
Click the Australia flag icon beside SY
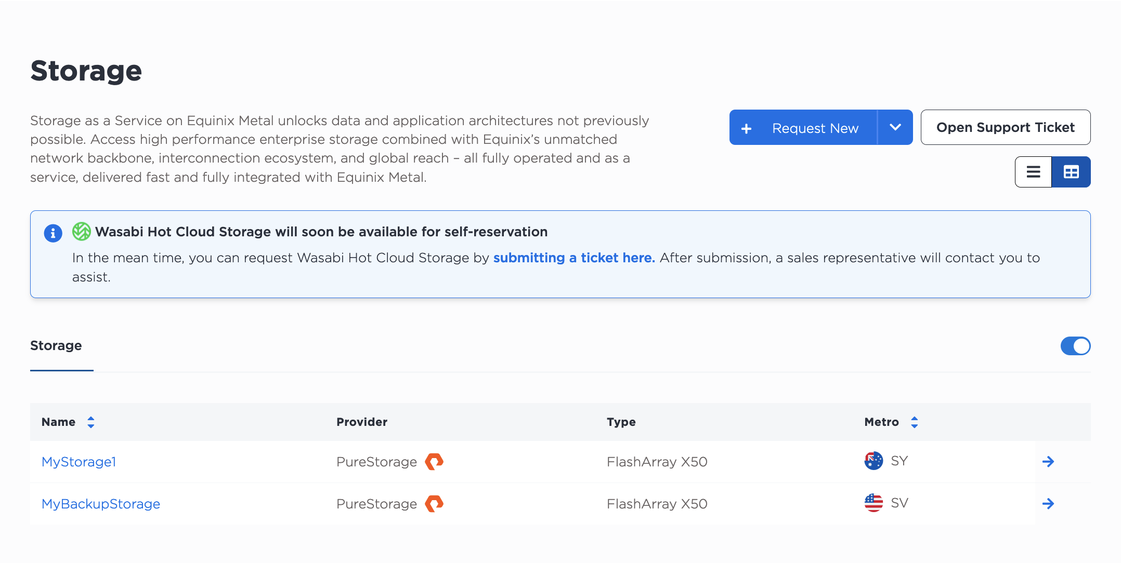click(x=874, y=461)
